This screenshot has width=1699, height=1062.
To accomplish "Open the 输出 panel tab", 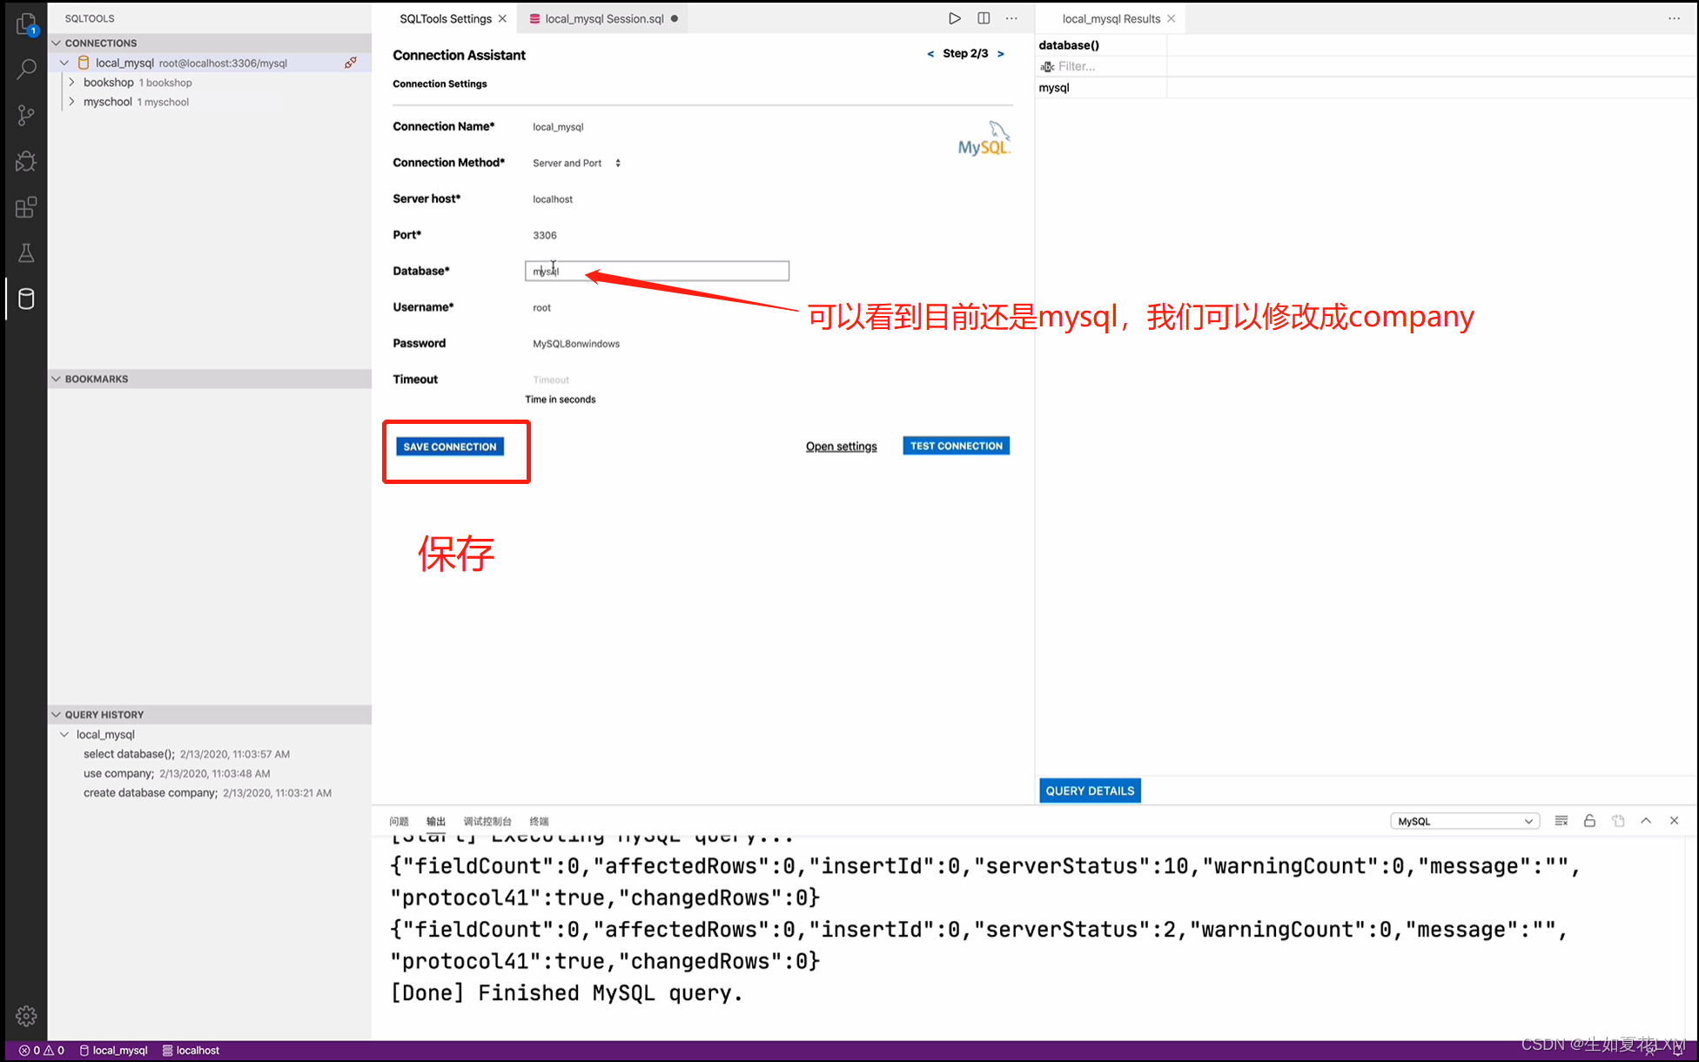I will coord(436,822).
